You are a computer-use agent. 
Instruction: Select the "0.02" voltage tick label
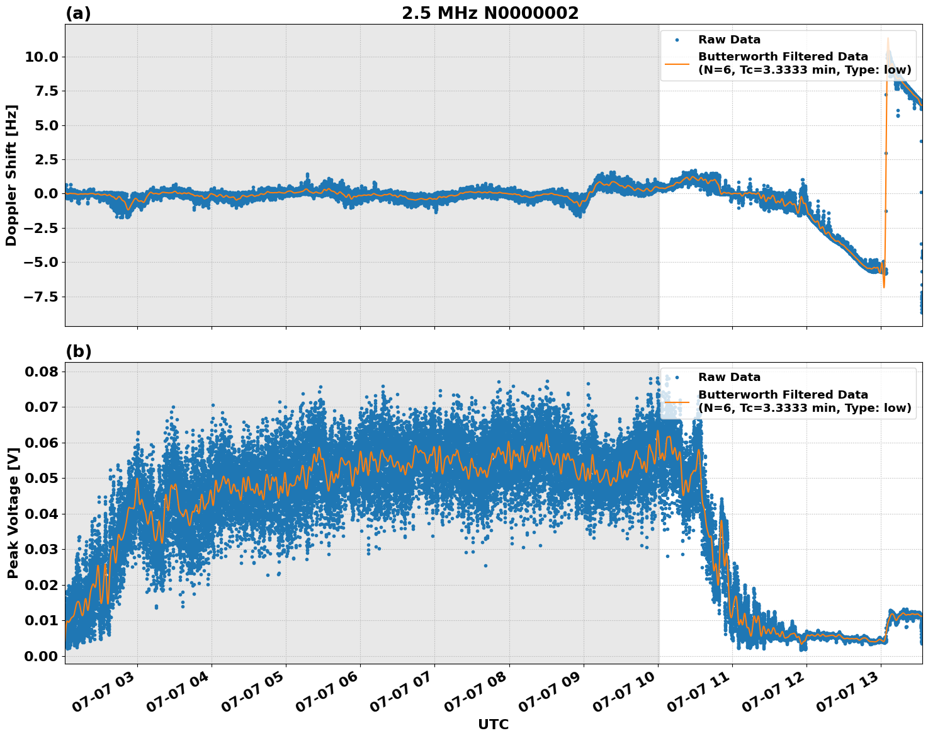coord(42,585)
